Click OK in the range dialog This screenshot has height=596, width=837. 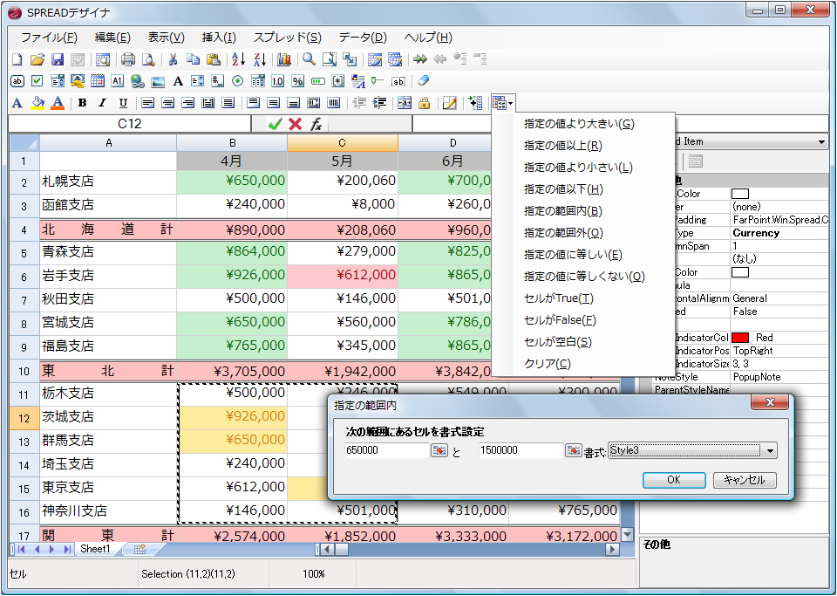[674, 480]
